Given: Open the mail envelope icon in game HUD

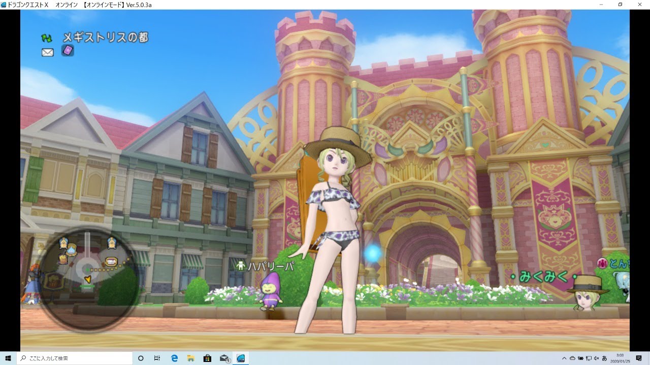Looking at the screenshot, I should [47, 52].
